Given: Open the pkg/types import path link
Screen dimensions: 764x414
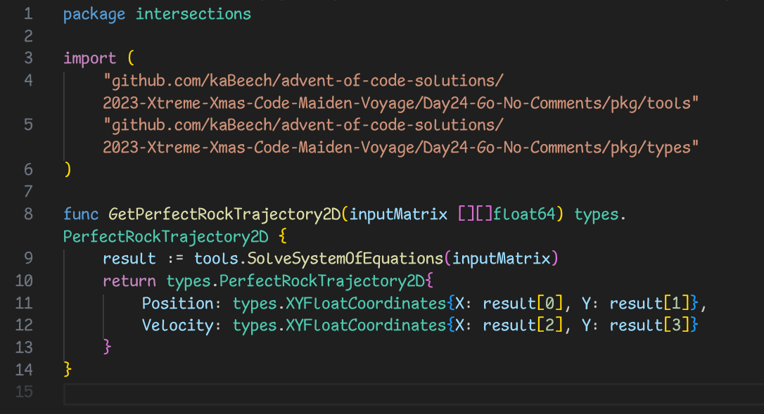Looking at the screenshot, I should tap(400, 147).
